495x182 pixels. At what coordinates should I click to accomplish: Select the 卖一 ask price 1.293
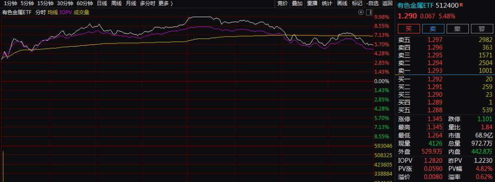434,71
